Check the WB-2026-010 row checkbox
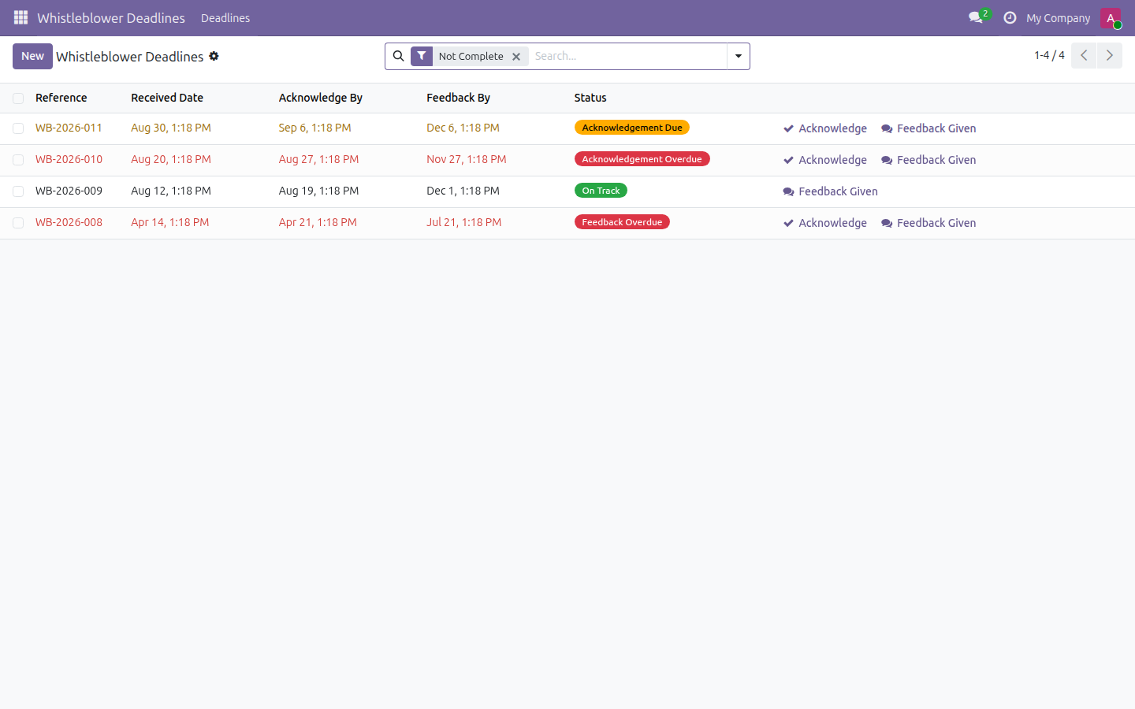 pos(18,160)
